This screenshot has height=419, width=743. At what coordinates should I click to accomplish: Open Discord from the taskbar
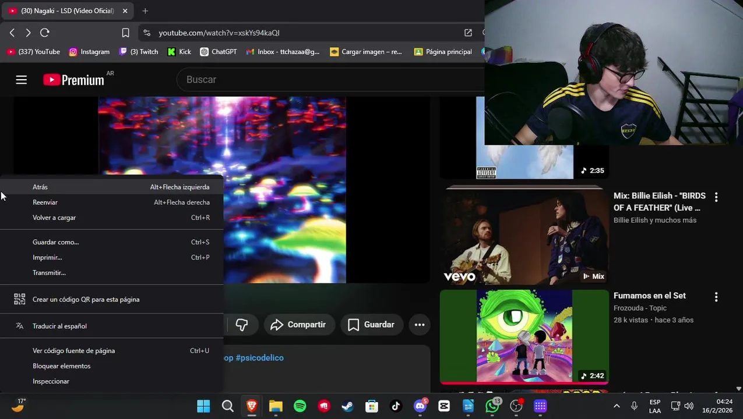point(420,406)
